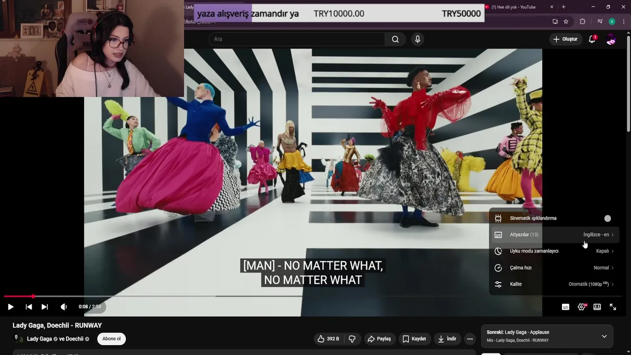Toggle subtitles with the captions button

pyautogui.click(x=565, y=307)
